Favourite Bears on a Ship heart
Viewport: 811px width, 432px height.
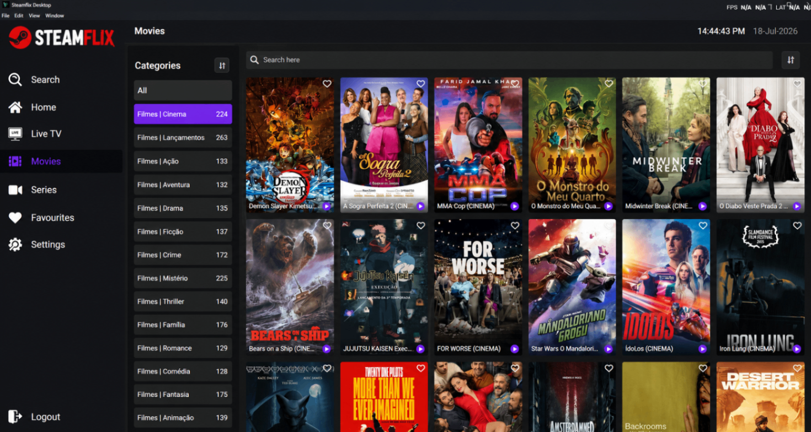[327, 226]
